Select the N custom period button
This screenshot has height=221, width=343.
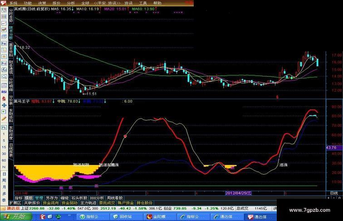click(x=4, y=167)
